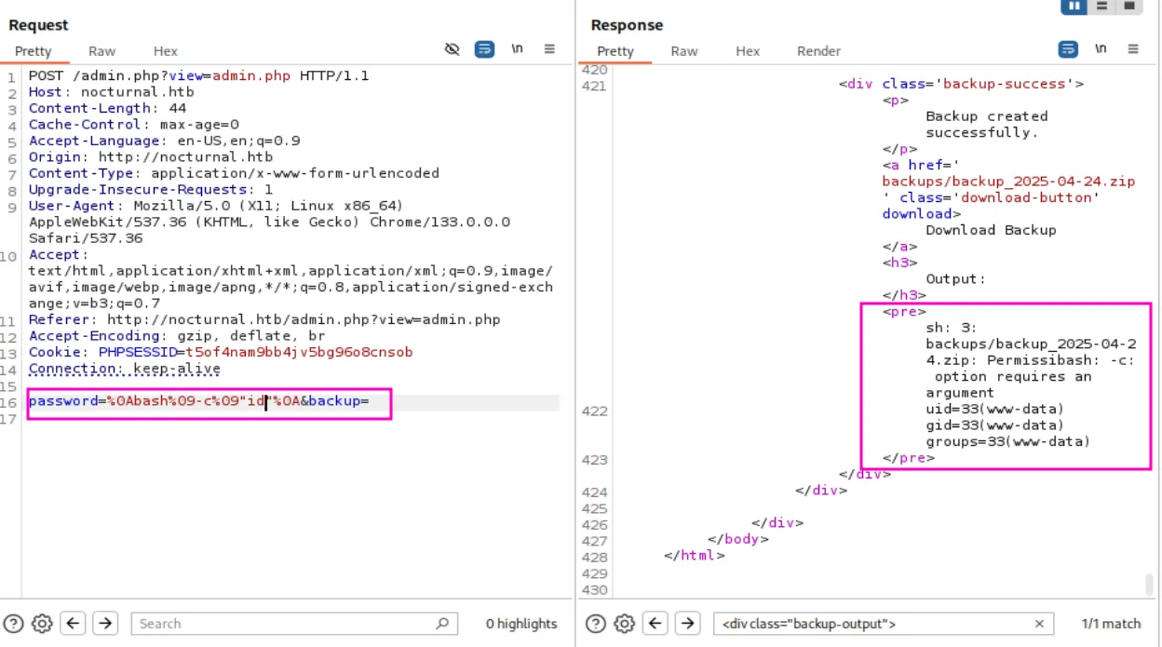Image resolution: width=1162 pixels, height=647 pixels.
Task: Click the 0 highlights label
Action: click(x=521, y=624)
